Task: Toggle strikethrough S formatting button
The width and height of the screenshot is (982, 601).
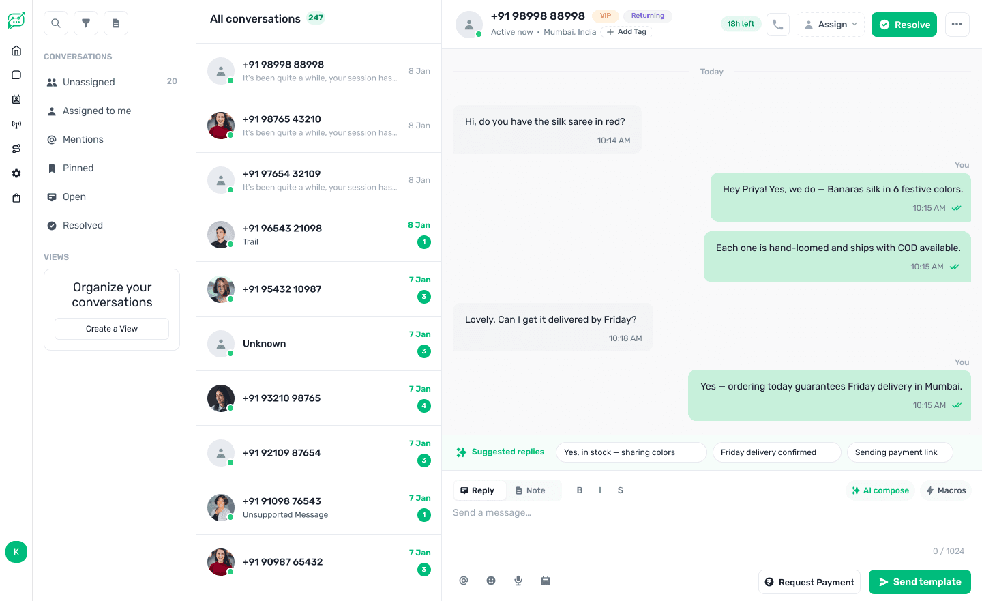Action: (x=621, y=490)
